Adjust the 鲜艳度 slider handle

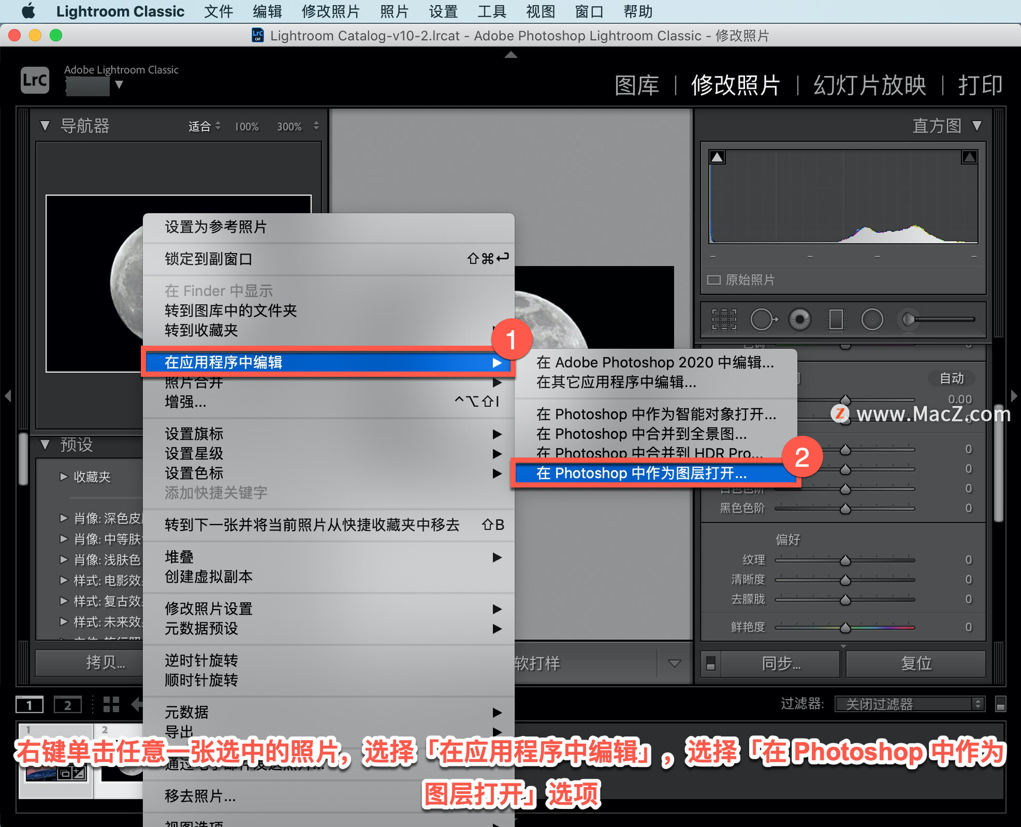[845, 628]
